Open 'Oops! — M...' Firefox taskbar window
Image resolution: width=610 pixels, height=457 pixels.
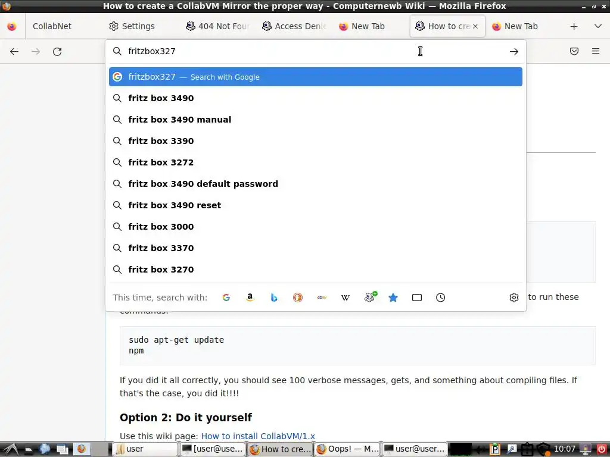coord(347,449)
